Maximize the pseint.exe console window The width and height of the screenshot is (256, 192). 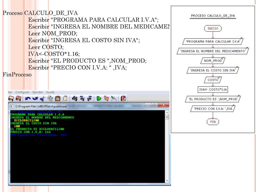[x=154, y=105]
